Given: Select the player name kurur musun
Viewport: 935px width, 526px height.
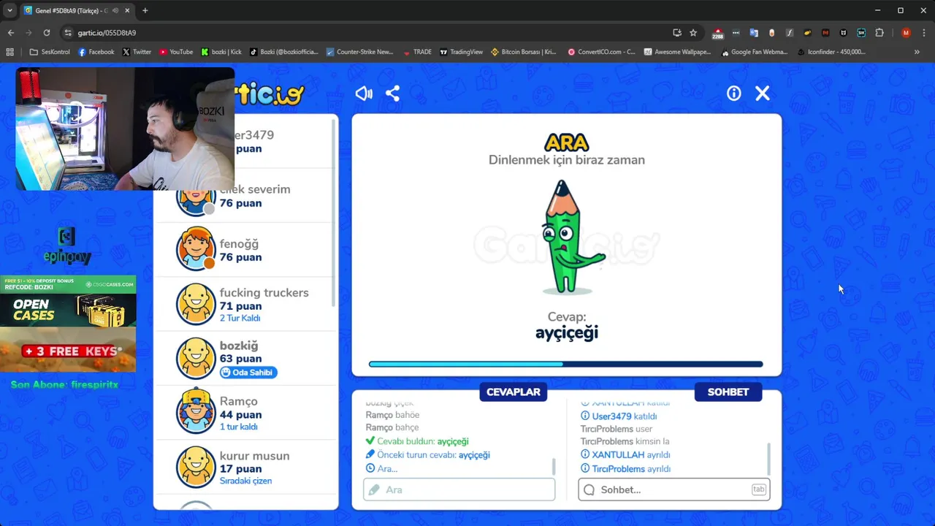Looking at the screenshot, I should coord(254,456).
